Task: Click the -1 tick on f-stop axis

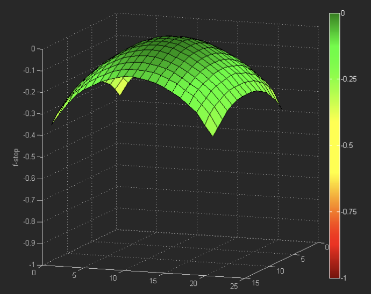Action: (32, 264)
